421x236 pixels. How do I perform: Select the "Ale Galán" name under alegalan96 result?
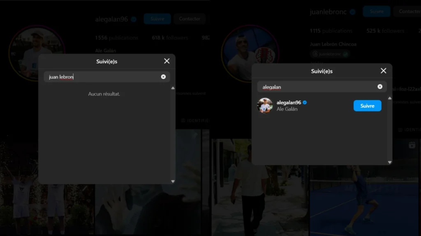tap(287, 109)
